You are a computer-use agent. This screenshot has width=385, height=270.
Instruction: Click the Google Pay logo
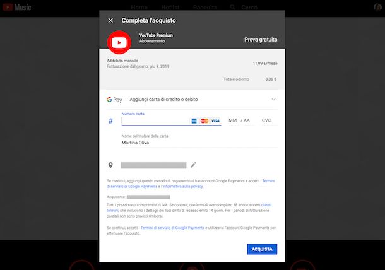114,100
